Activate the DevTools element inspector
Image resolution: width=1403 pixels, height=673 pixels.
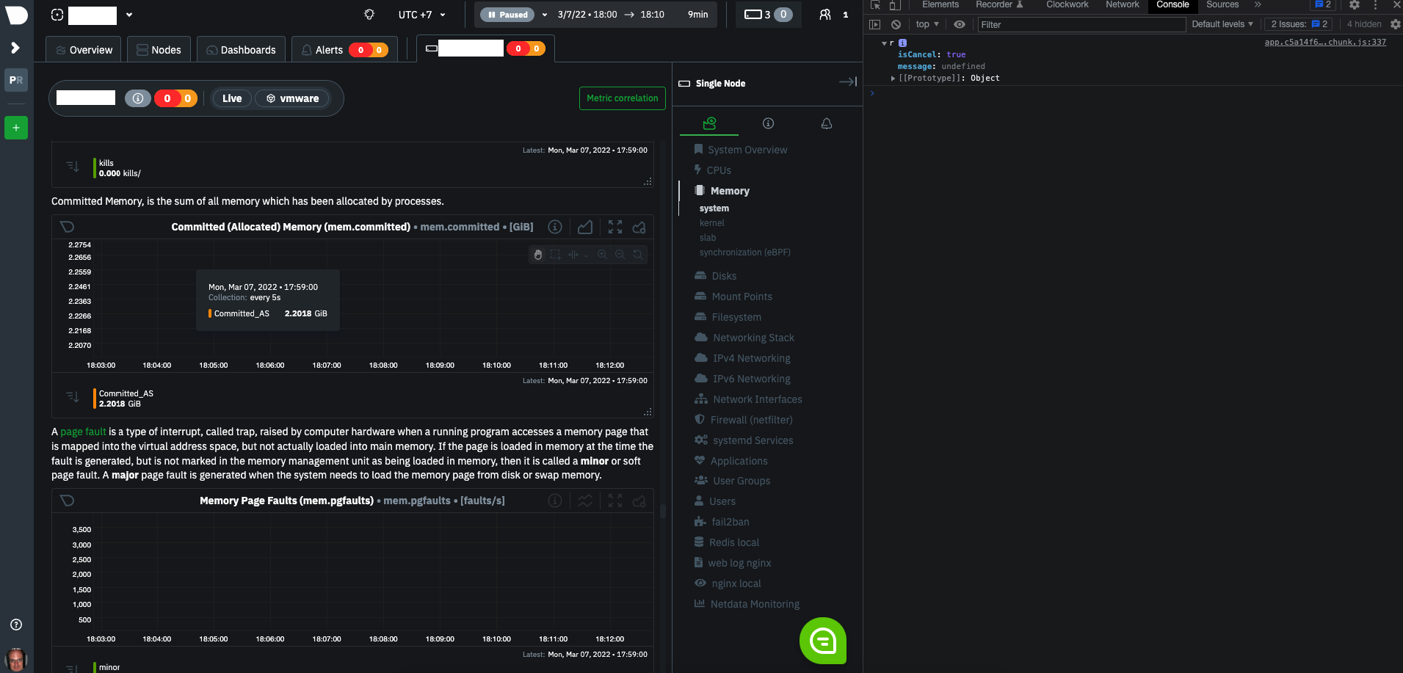(874, 5)
